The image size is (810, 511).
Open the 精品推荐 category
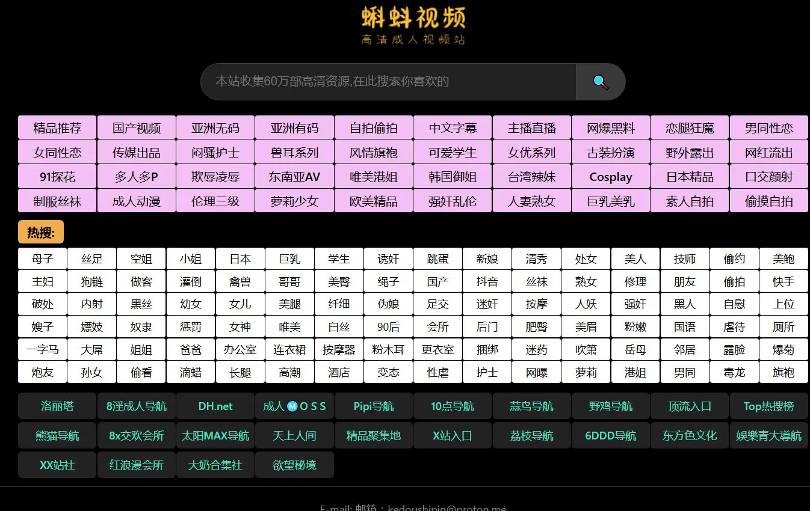pyautogui.click(x=57, y=128)
